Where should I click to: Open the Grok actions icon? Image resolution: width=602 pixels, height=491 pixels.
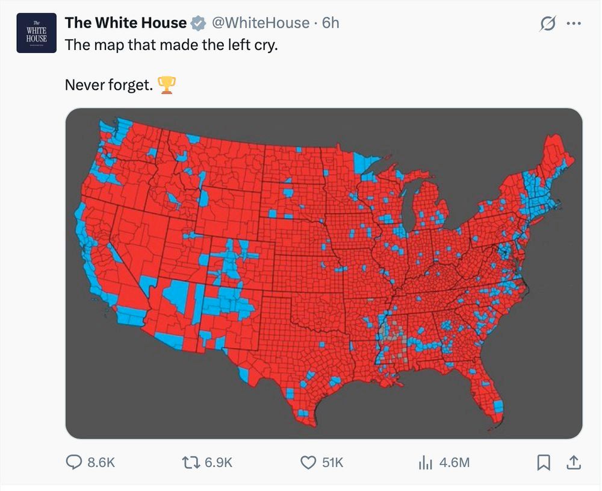click(x=548, y=22)
